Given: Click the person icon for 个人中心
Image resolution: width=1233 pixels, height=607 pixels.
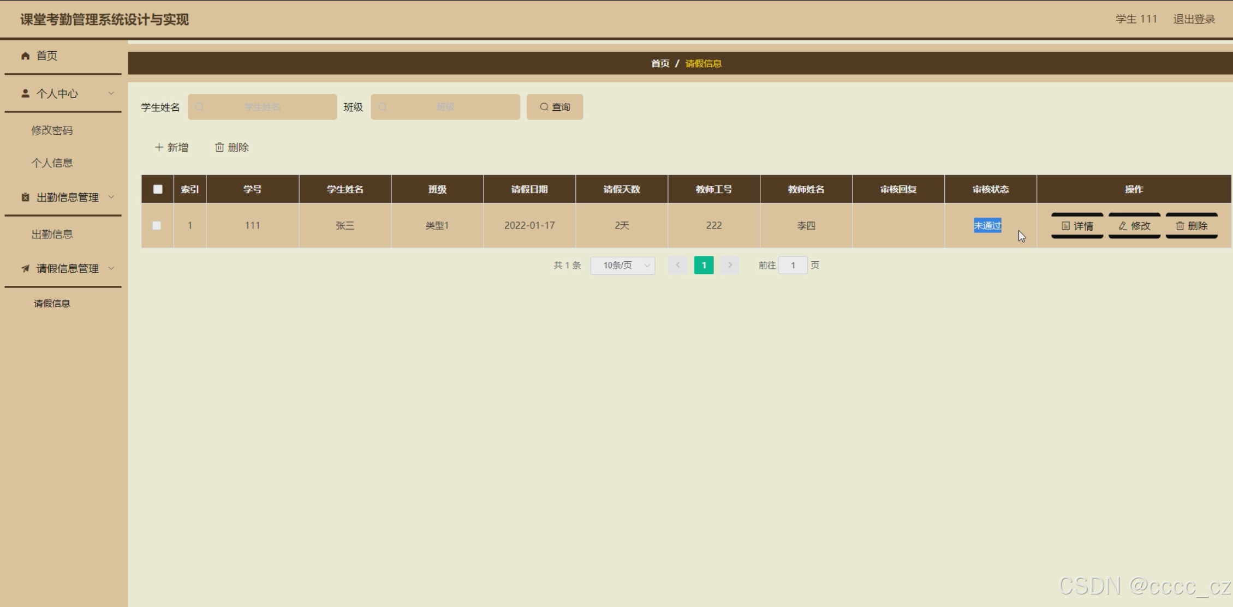Looking at the screenshot, I should coord(25,93).
